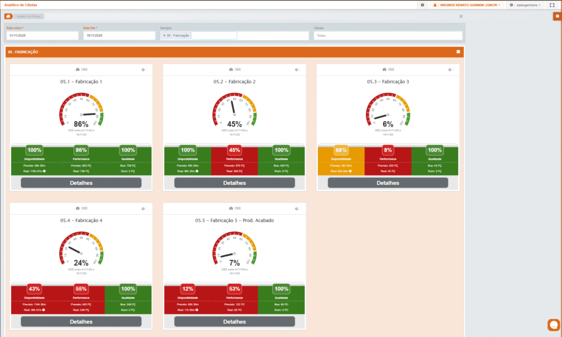Viewport: 562px width, 337px height.
Task: Click help icon on Fabricação 4 card
Action: tap(143, 209)
